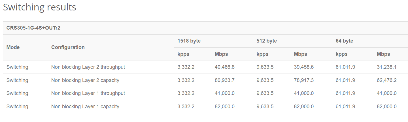Select the 1518 byte column group header
Screen dimensions: 408x122
[189, 41]
